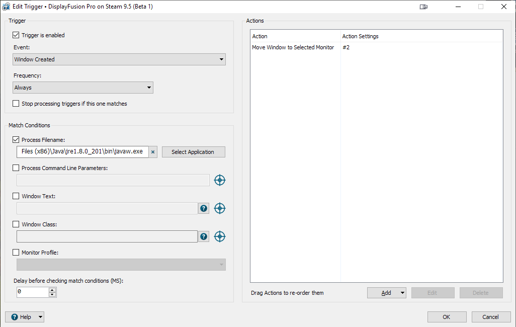The image size is (516, 327).
Task: Open the Help menu button
Action: tap(25, 317)
